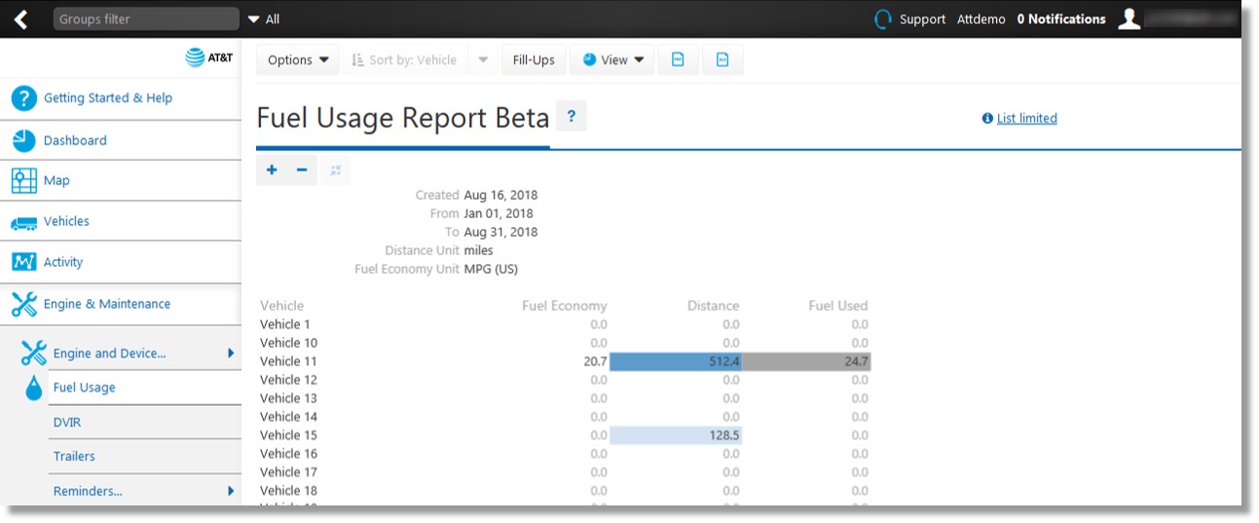Click the Vehicles truck icon
The image size is (1259, 523).
pyautogui.click(x=24, y=223)
